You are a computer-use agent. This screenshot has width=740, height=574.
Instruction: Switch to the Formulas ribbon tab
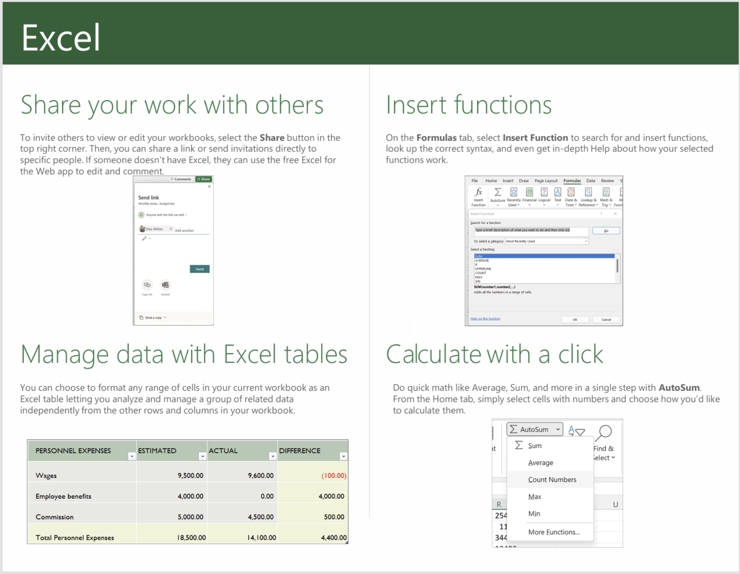coord(572,181)
